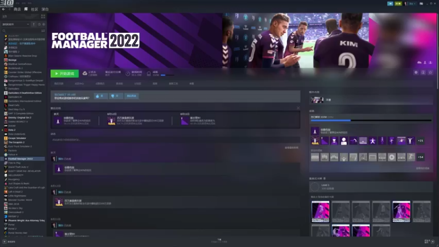
Task: Select Alien Swarm: Reactive Drop in library
Action: (x=24, y=56)
